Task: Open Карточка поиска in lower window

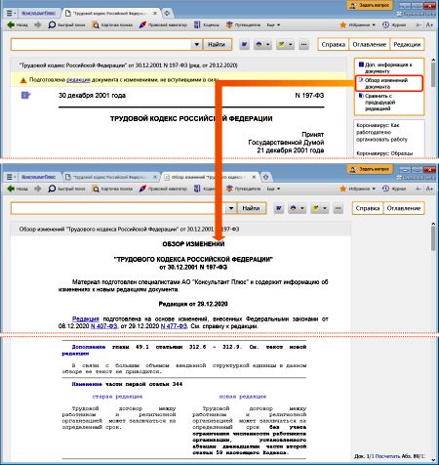Action: click(x=112, y=189)
